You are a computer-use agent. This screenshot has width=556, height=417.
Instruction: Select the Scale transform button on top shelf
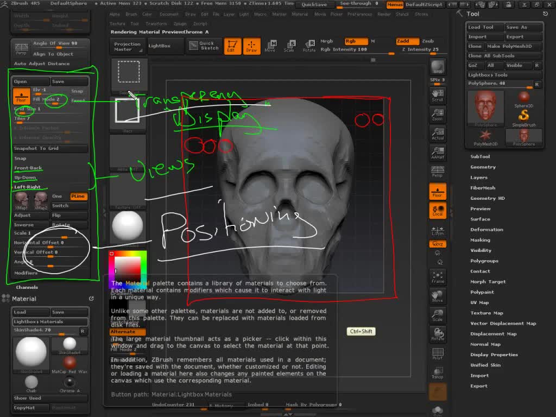pyautogui.click(x=289, y=46)
